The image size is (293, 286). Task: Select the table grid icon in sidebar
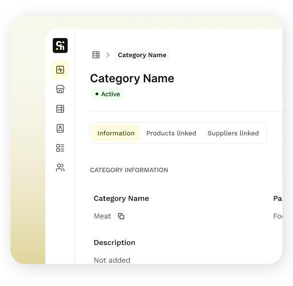pyautogui.click(x=60, y=109)
